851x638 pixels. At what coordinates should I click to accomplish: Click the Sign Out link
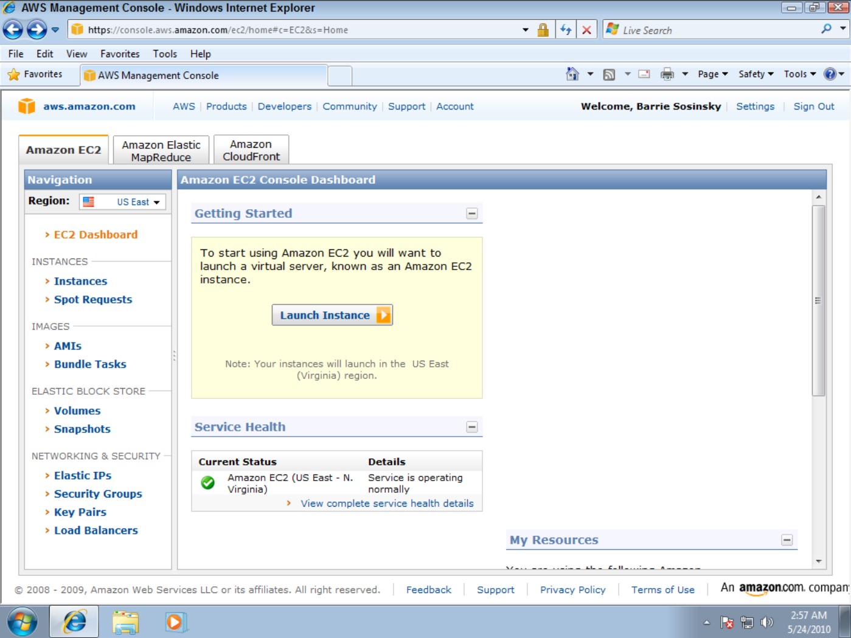[814, 106]
